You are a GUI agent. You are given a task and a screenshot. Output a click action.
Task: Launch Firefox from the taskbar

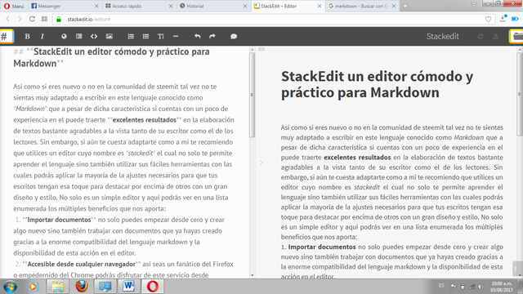click(82, 287)
